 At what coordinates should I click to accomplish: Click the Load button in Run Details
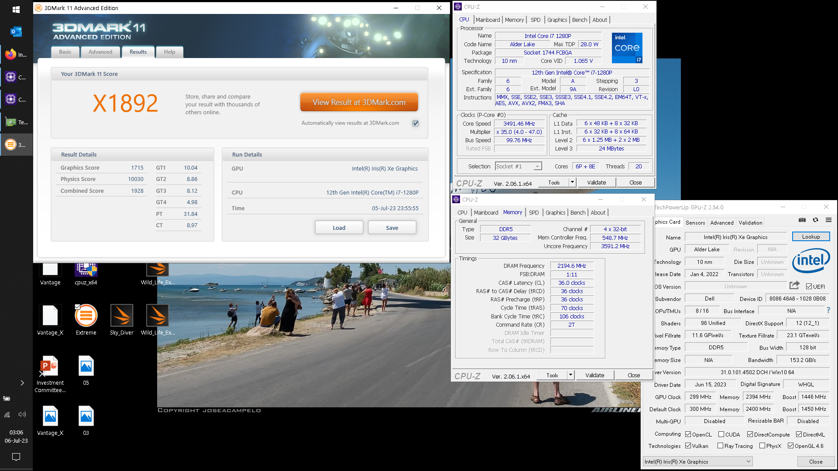[339, 228]
